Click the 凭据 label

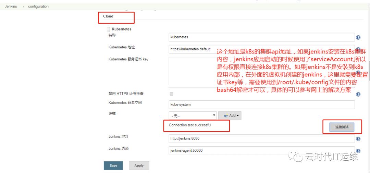coord(112,113)
